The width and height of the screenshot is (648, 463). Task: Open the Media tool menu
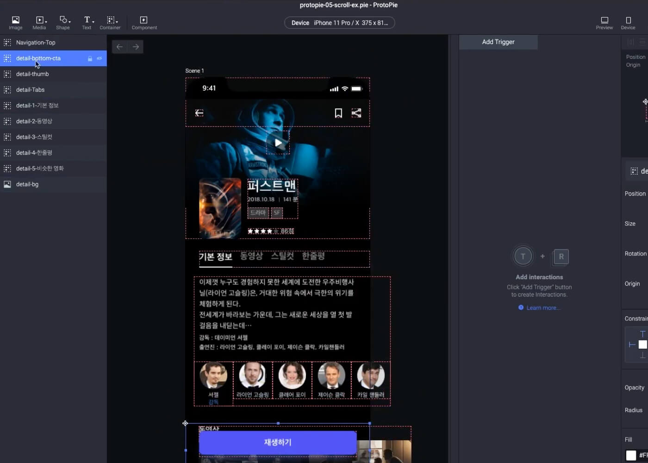[x=39, y=23]
